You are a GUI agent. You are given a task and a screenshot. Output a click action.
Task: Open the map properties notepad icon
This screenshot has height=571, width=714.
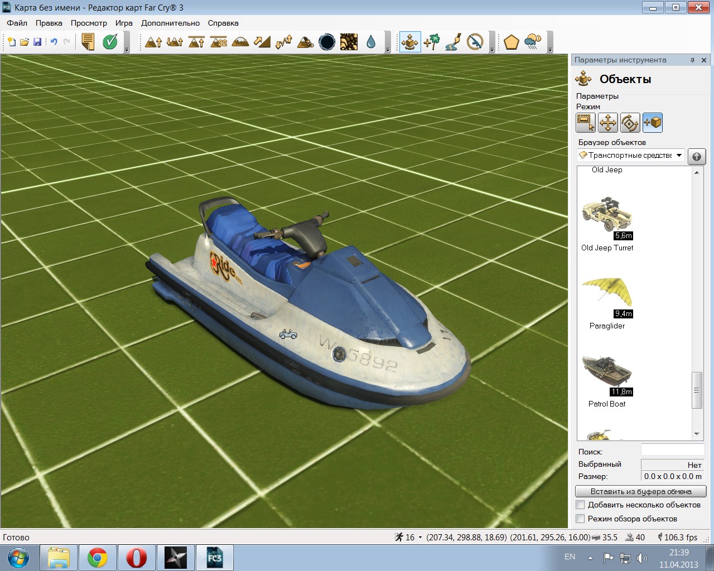(88, 42)
